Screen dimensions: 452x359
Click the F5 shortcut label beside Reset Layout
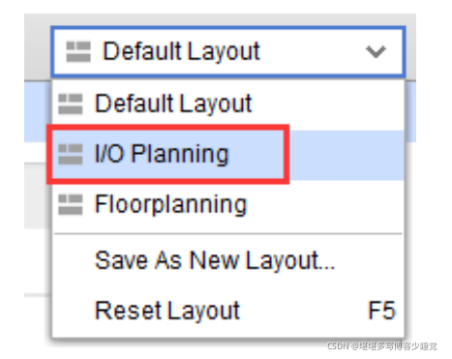381,311
